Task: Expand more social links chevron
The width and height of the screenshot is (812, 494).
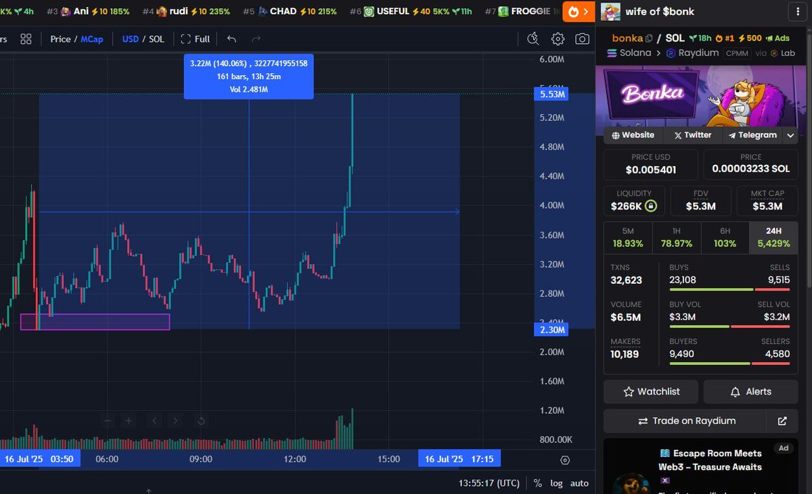Action: [x=790, y=135]
